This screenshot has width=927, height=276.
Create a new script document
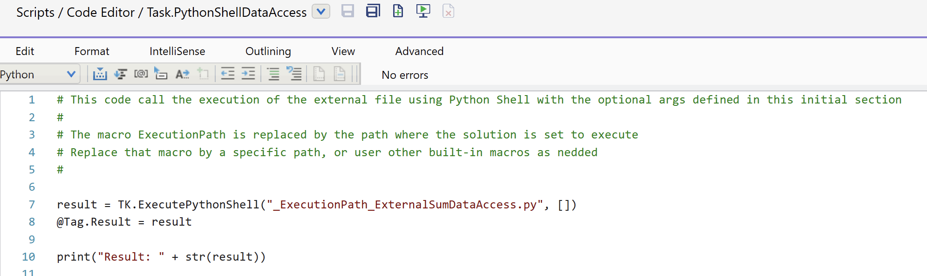coord(398,11)
